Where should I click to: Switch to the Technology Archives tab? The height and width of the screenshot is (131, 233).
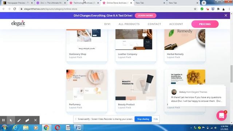(84, 3)
